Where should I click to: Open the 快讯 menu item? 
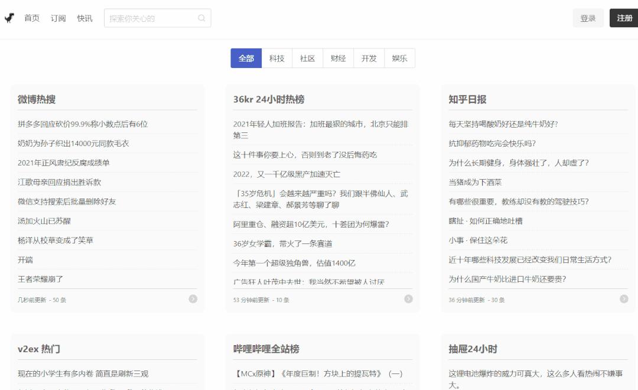[x=84, y=18]
